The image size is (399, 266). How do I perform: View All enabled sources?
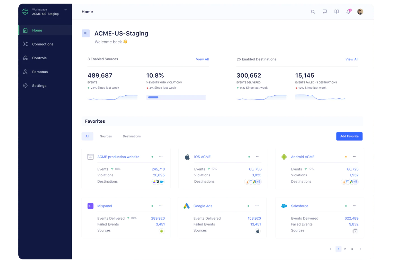(202, 59)
